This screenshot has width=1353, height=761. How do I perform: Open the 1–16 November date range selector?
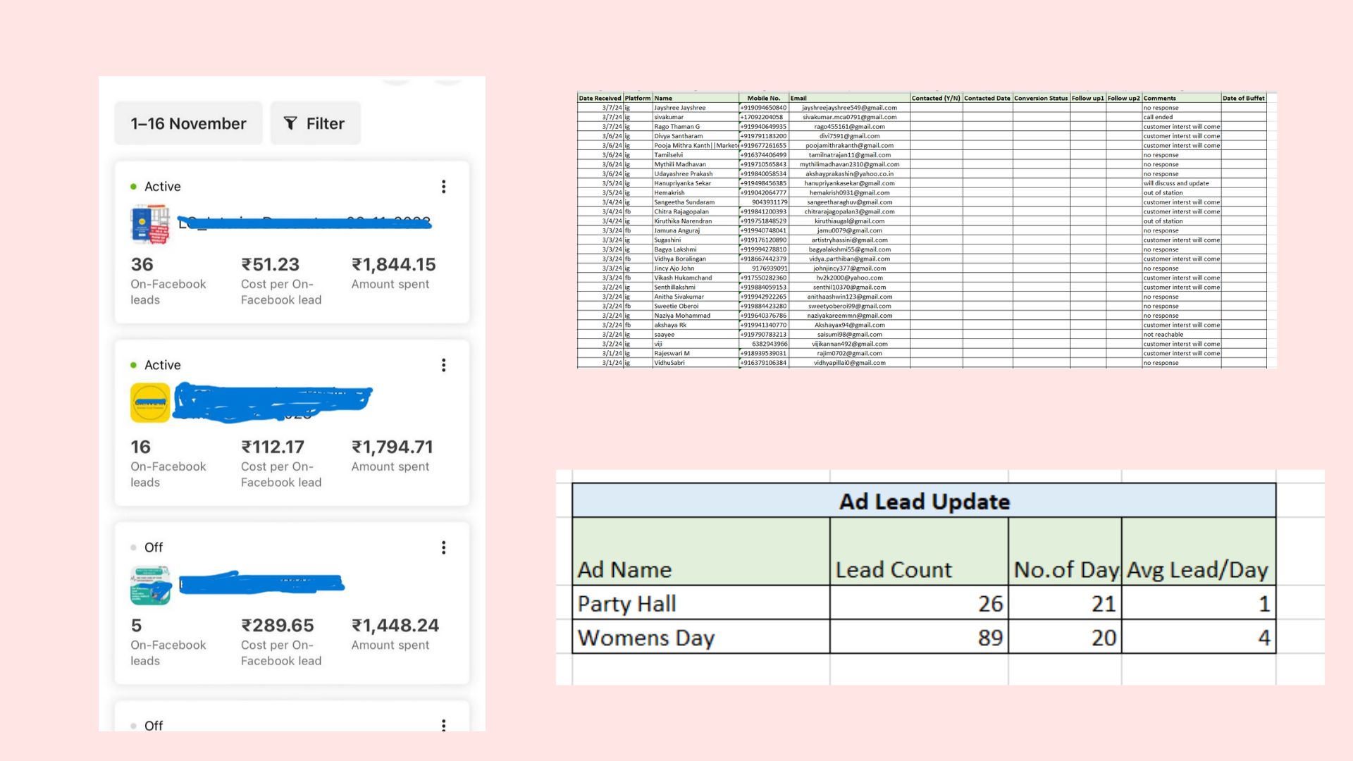(x=188, y=123)
